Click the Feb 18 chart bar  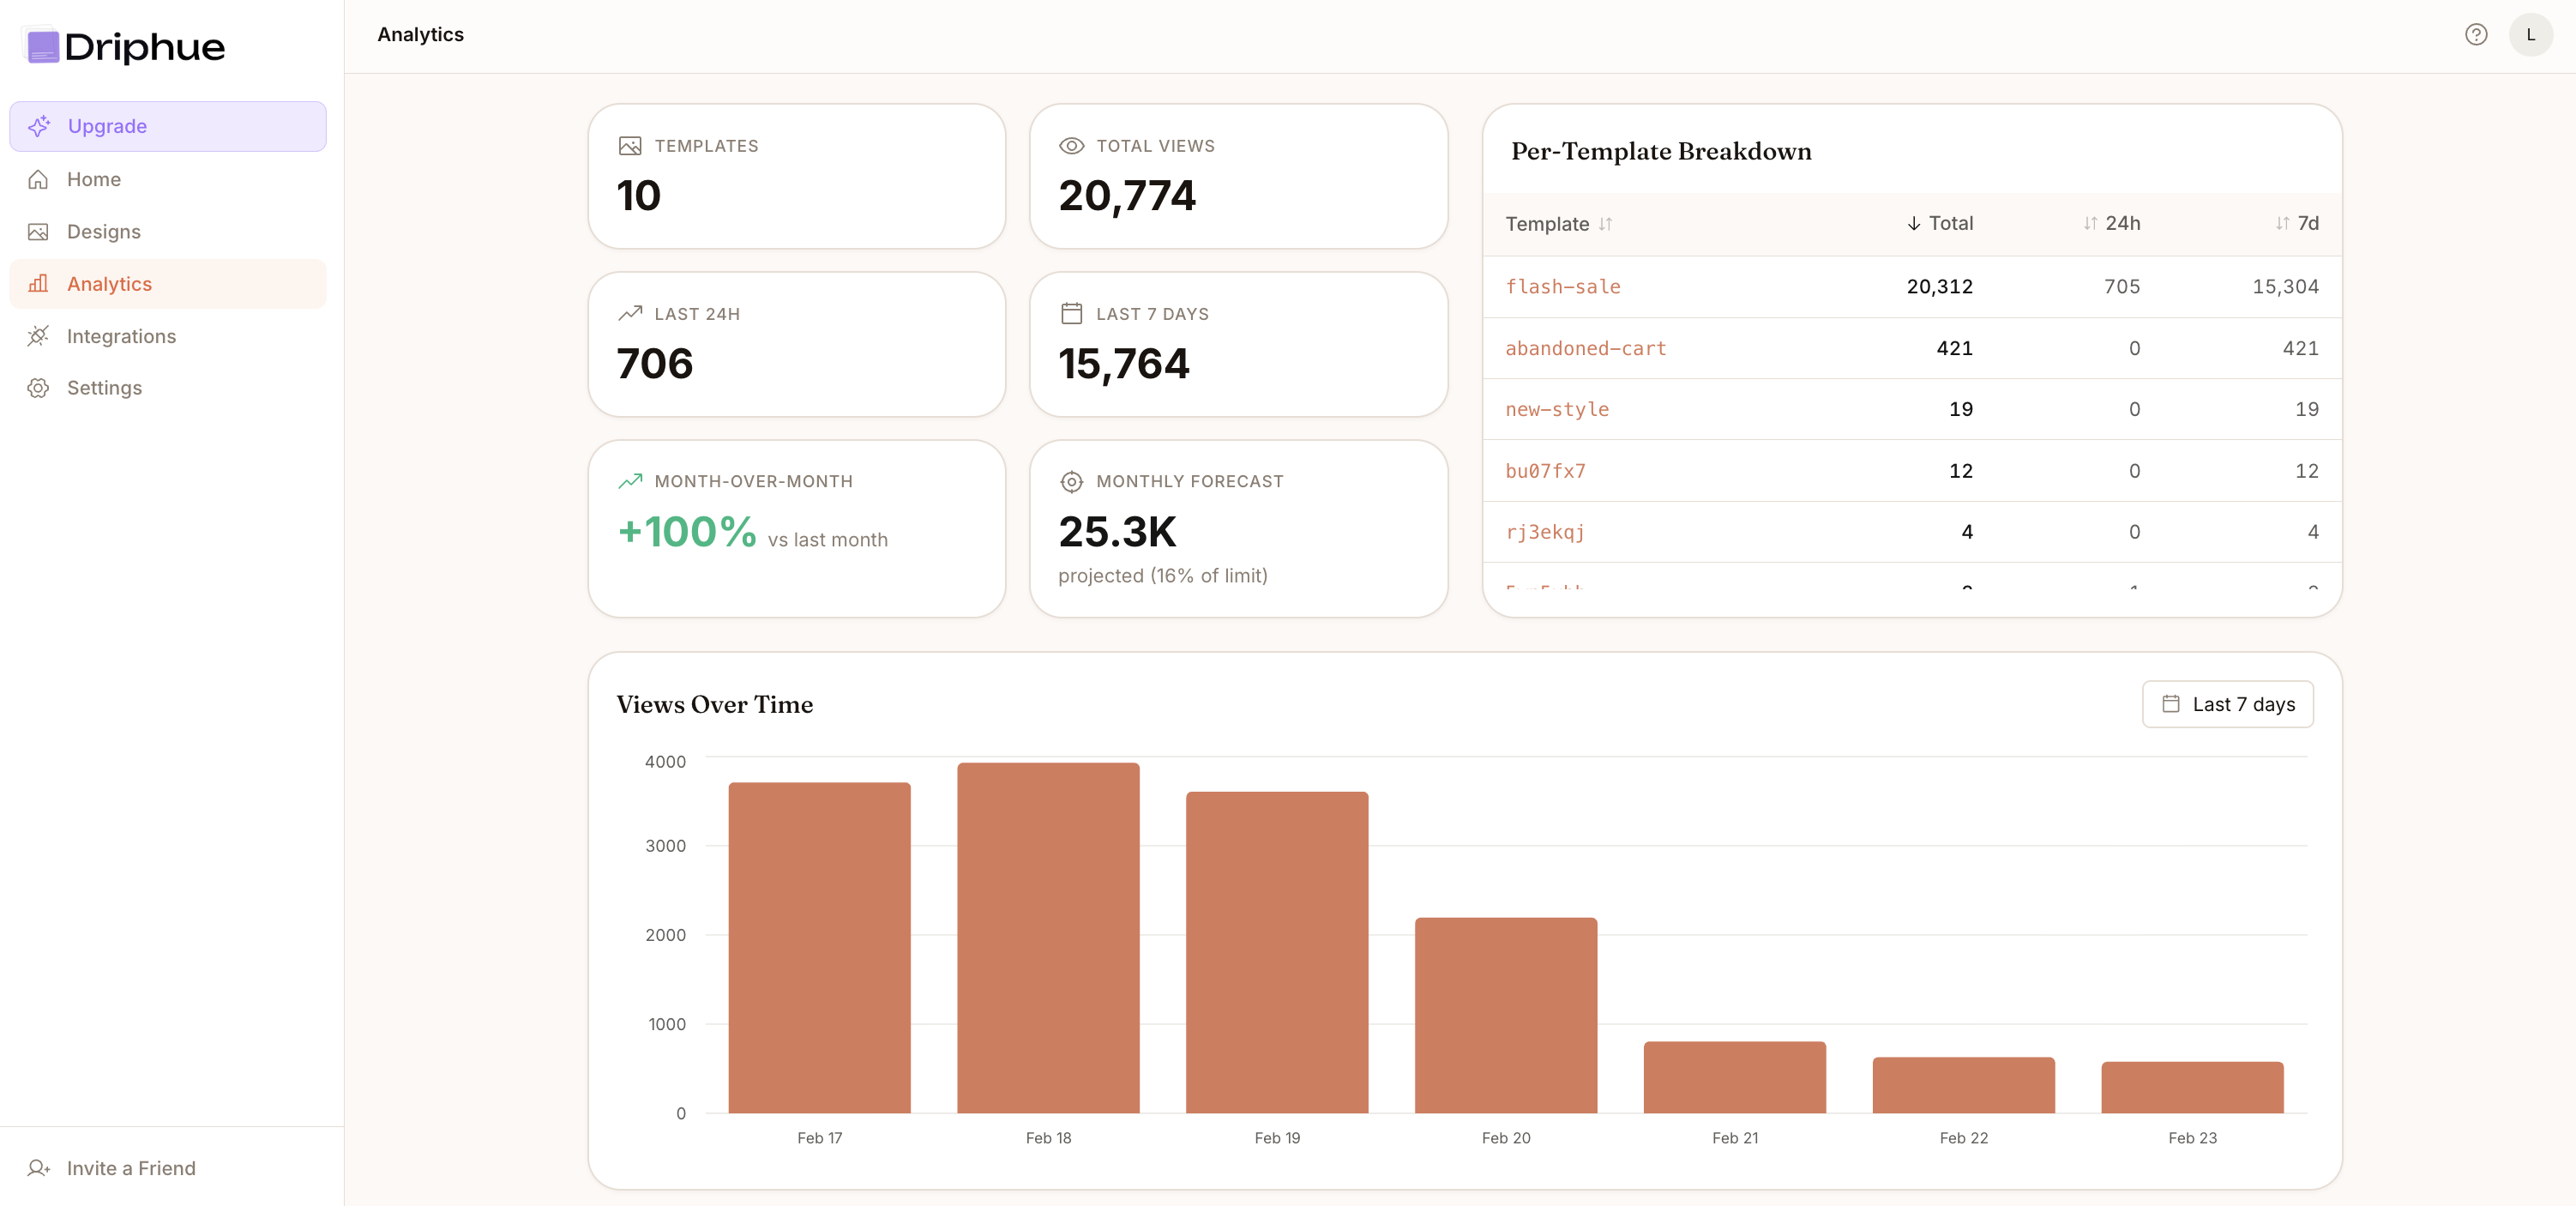tap(1048, 938)
